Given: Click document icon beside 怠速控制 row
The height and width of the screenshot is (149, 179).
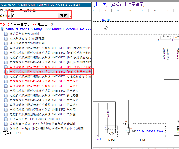Looking at the screenshot, I should pos(6,76).
